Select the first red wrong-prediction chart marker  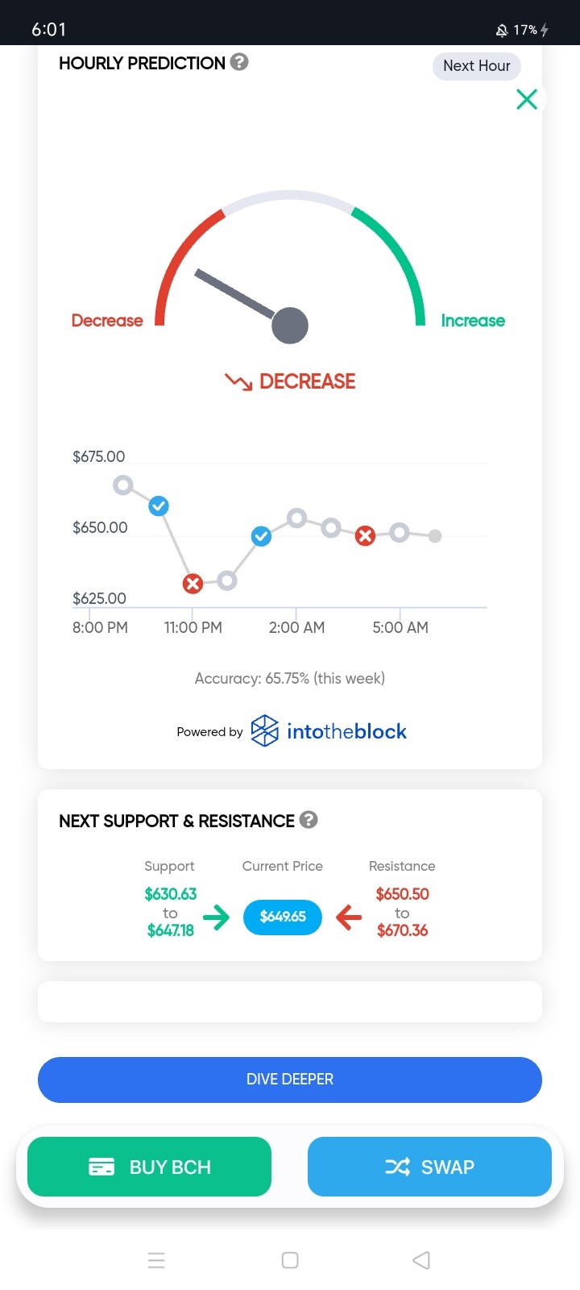193,584
